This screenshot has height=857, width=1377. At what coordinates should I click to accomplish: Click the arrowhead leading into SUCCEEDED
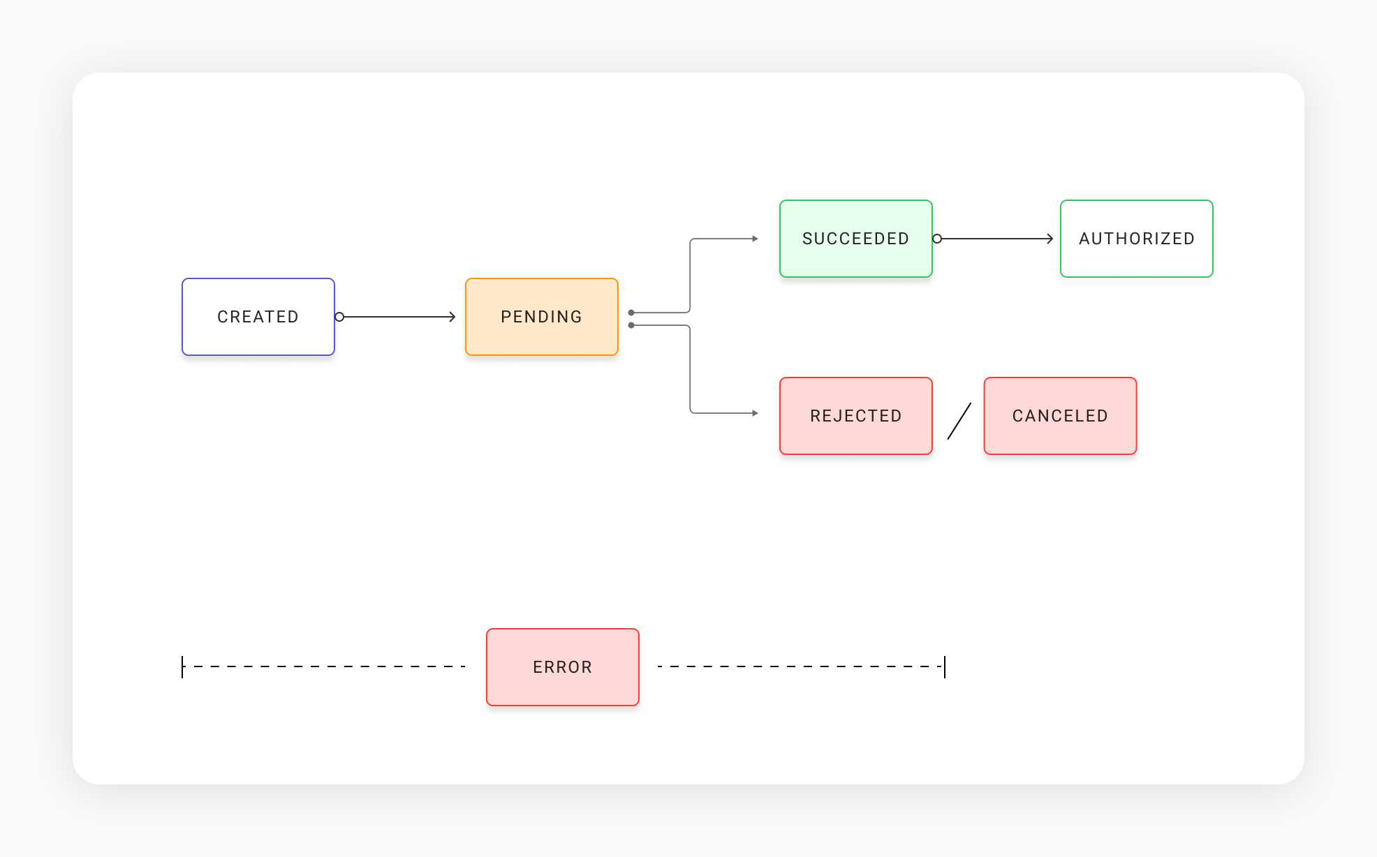755,239
